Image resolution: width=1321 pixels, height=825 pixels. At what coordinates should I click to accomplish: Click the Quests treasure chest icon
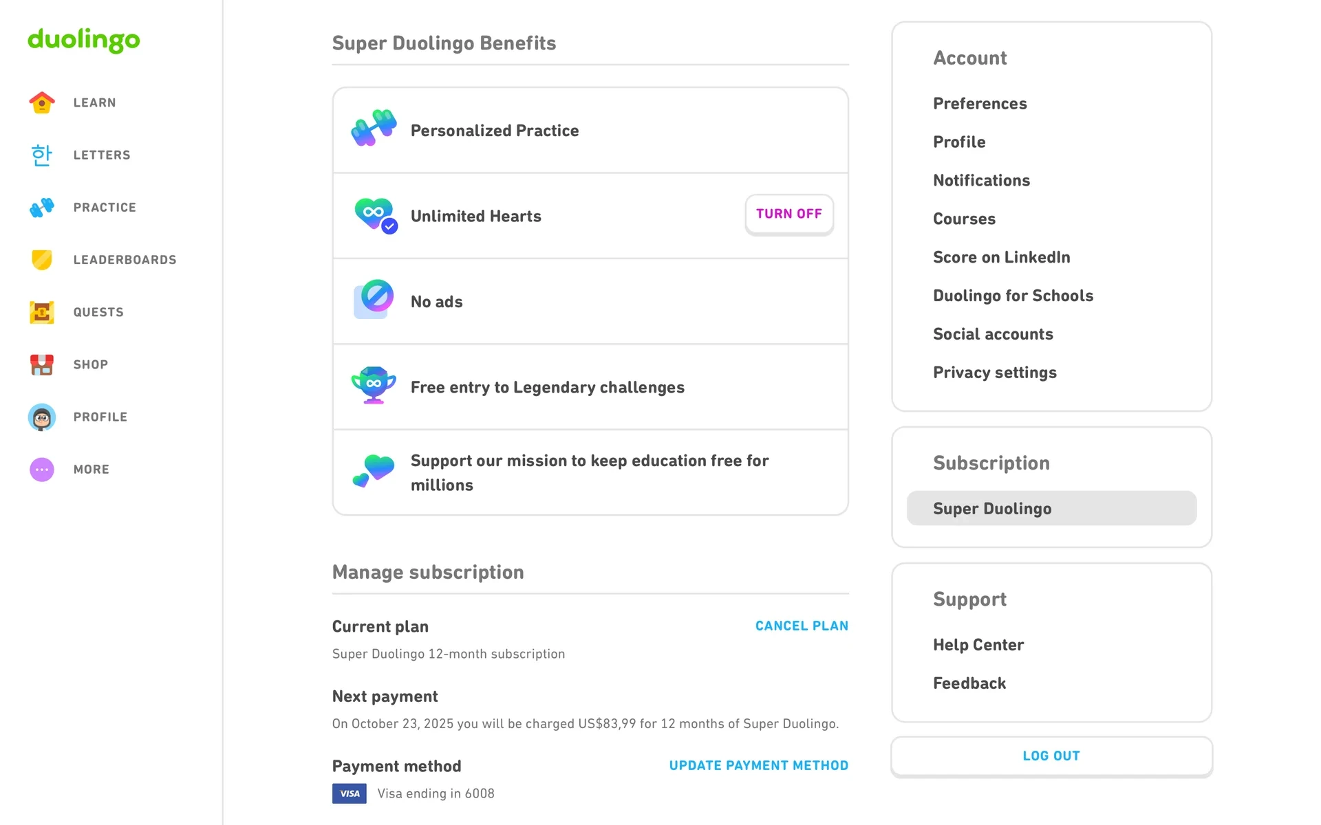coord(42,312)
